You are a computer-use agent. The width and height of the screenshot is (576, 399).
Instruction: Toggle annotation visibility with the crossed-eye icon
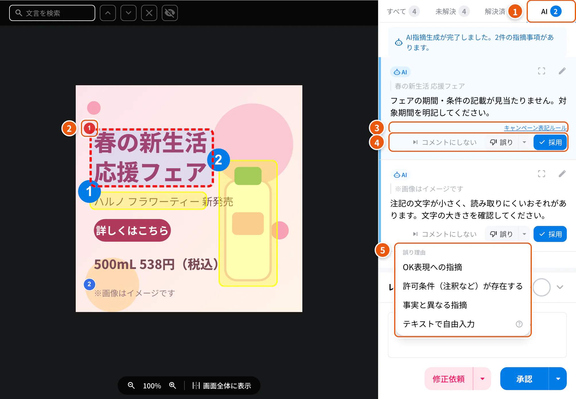pyautogui.click(x=170, y=13)
